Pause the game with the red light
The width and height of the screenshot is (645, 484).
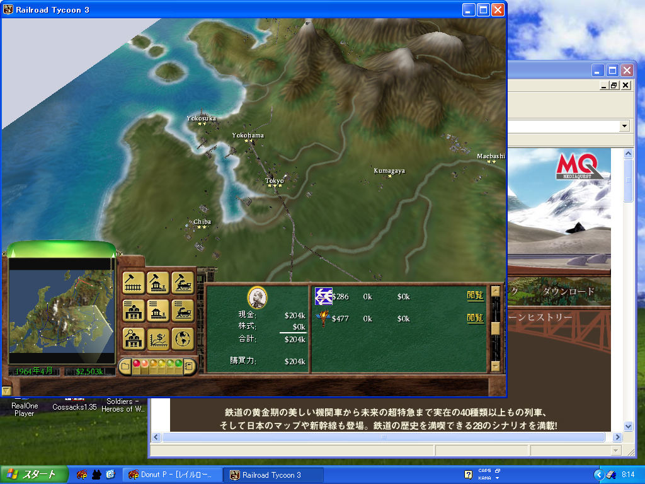tap(136, 364)
